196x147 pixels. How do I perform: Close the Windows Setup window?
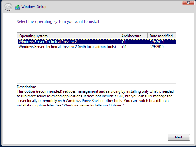tap(188, 3)
